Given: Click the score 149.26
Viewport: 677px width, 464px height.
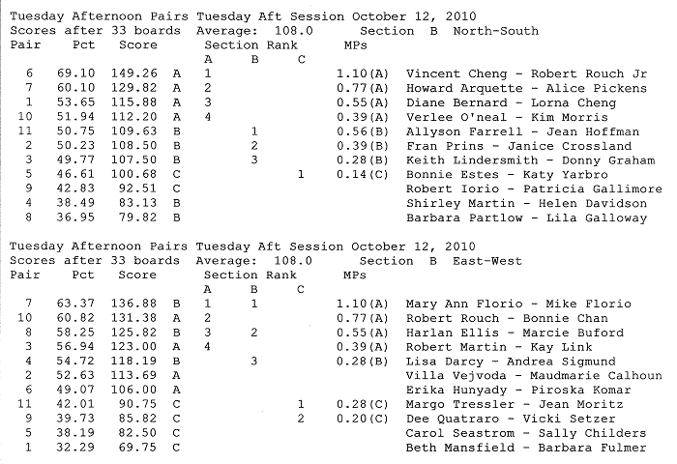Looking at the screenshot, I should click(x=134, y=73).
